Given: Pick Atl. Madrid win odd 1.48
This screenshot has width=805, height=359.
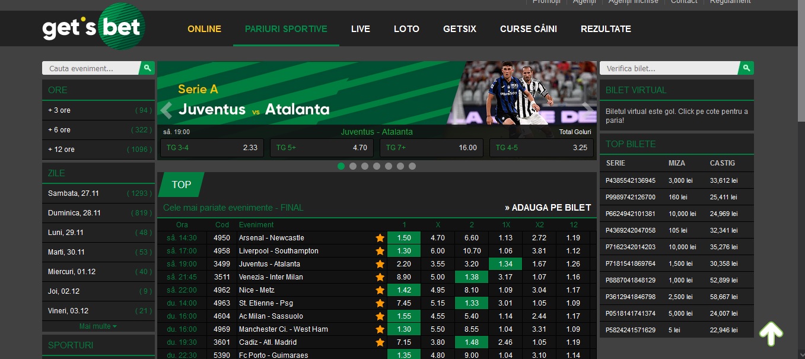Looking at the screenshot, I should click(472, 342).
